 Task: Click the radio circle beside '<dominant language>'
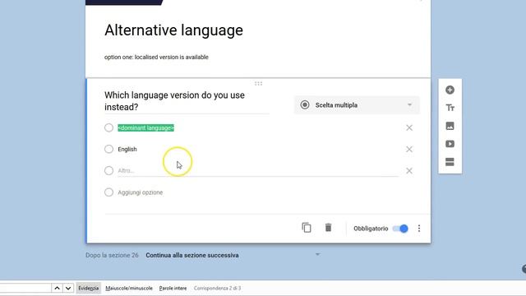pyautogui.click(x=108, y=128)
